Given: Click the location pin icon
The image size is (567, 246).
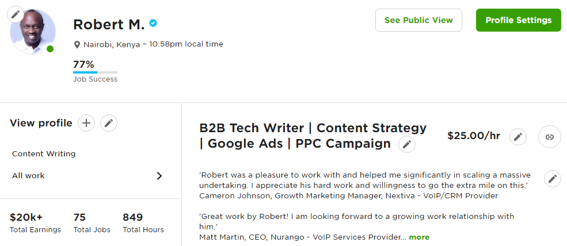Looking at the screenshot, I should click(77, 44).
